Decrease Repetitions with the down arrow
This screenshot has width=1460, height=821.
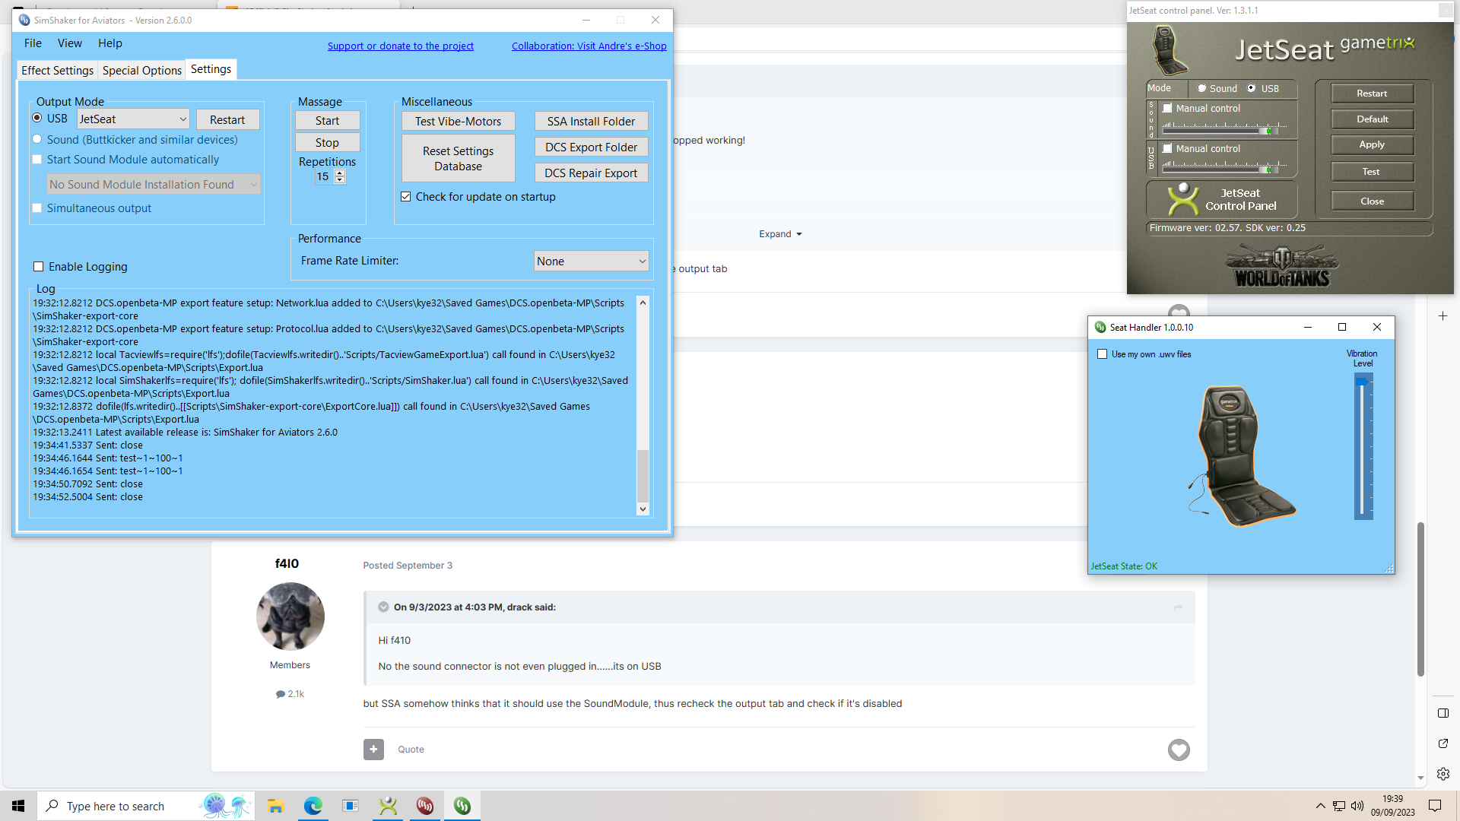[340, 181]
